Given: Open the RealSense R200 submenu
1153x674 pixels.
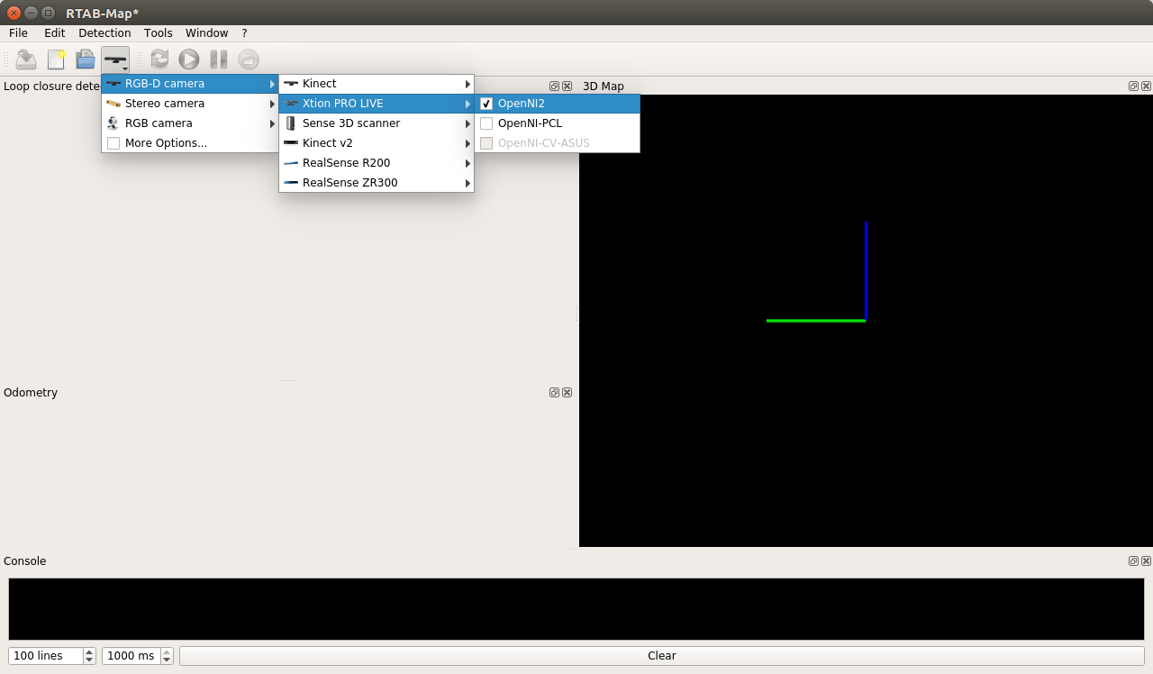Looking at the screenshot, I should pyautogui.click(x=377, y=163).
